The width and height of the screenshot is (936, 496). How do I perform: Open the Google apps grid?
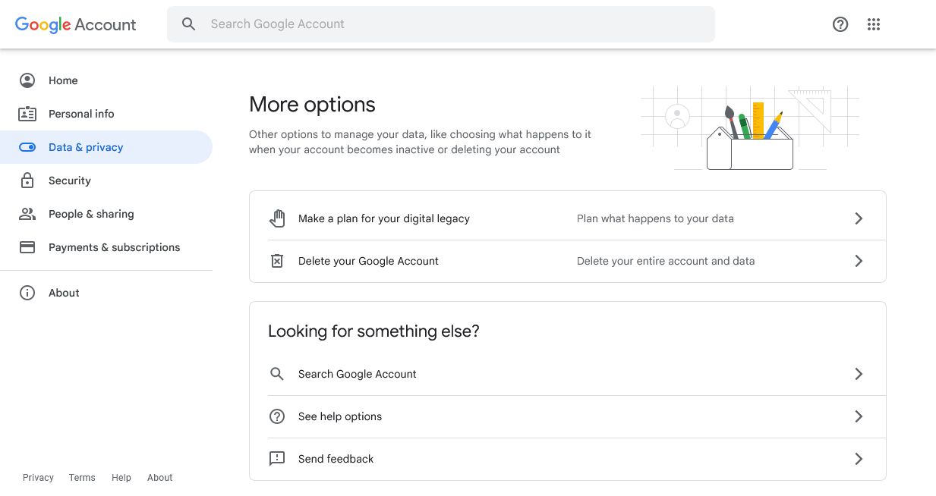pos(874,24)
